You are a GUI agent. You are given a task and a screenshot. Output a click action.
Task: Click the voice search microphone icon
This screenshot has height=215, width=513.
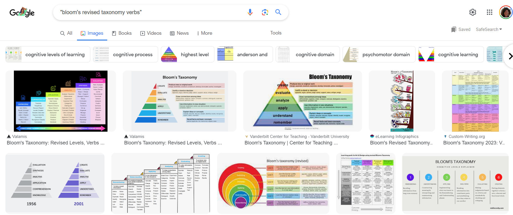(x=250, y=12)
